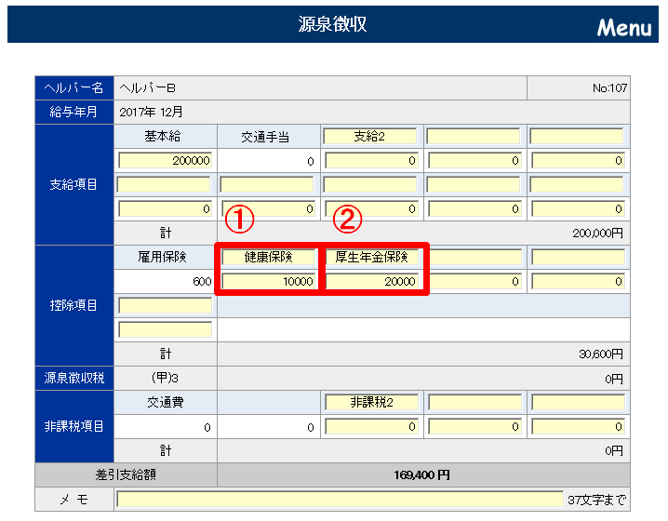
Task: Select the 厚生年金保険 name field
Action: [x=371, y=257]
